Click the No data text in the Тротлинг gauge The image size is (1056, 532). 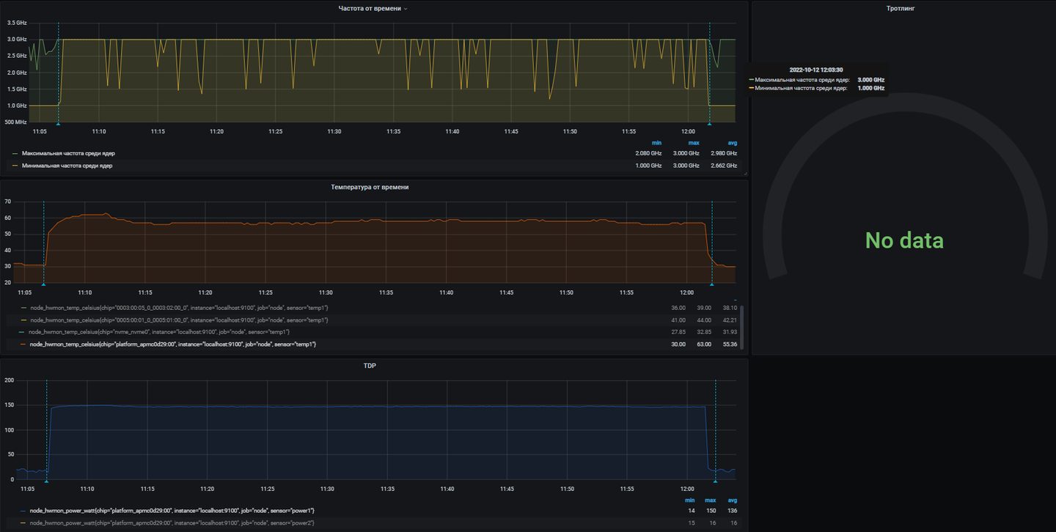coord(904,240)
